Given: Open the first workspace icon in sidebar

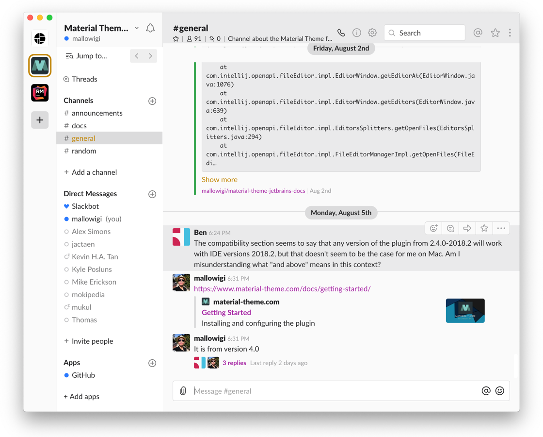Looking at the screenshot, I should pyautogui.click(x=40, y=38).
